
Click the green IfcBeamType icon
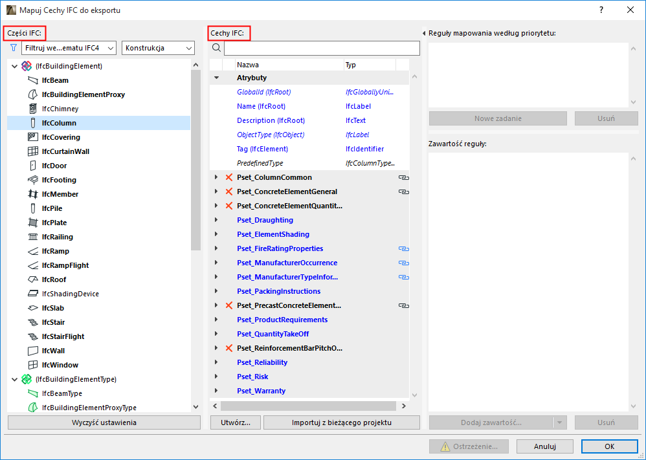tap(32, 393)
